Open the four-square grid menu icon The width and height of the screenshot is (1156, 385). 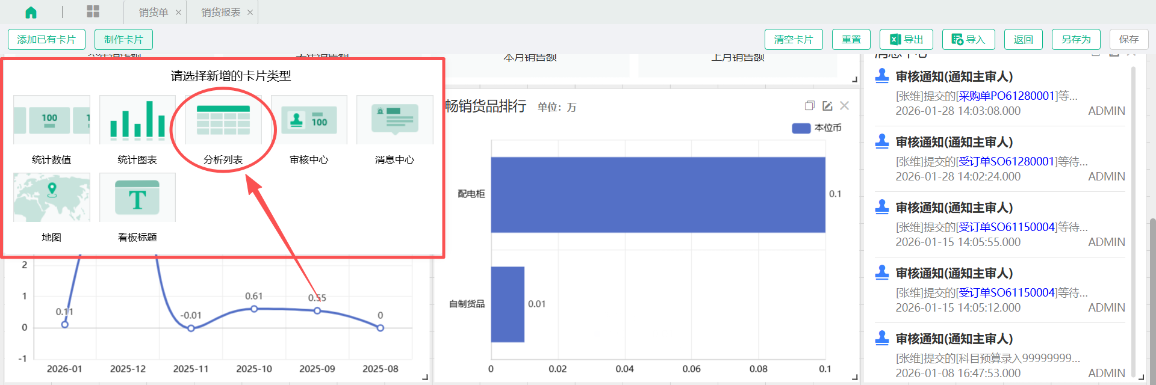click(x=93, y=11)
